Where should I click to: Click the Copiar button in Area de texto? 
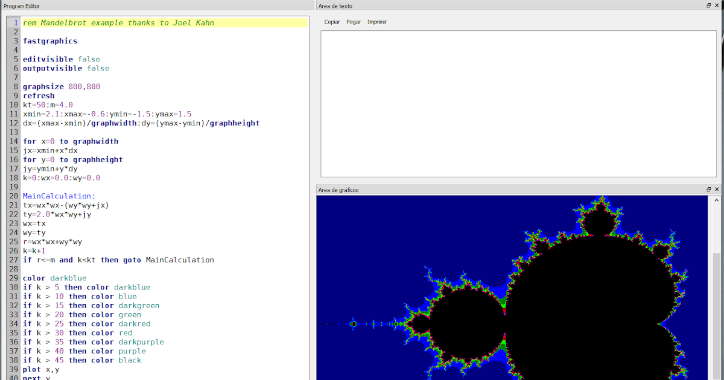pyautogui.click(x=332, y=22)
